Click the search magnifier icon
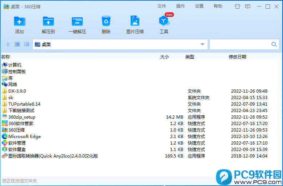283x186 pixels. [274, 44]
